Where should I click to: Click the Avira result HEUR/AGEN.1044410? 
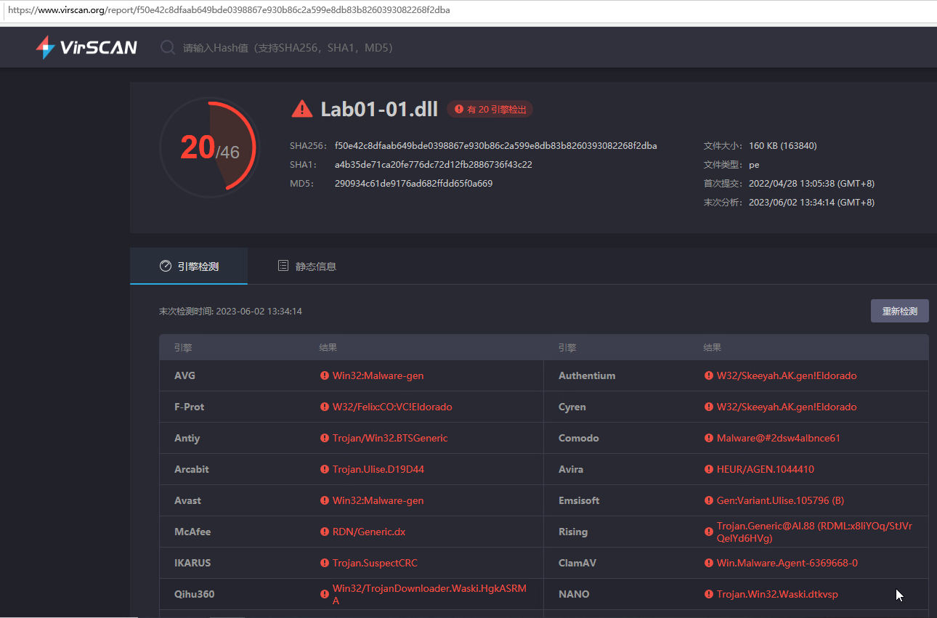[766, 470]
